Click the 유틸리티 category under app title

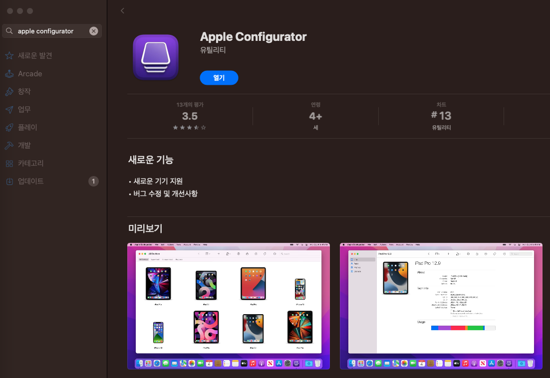click(213, 50)
